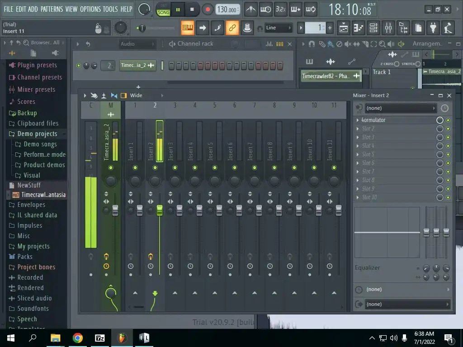Mute the Master mixer track LED

pyautogui.click(x=111, y=168)
